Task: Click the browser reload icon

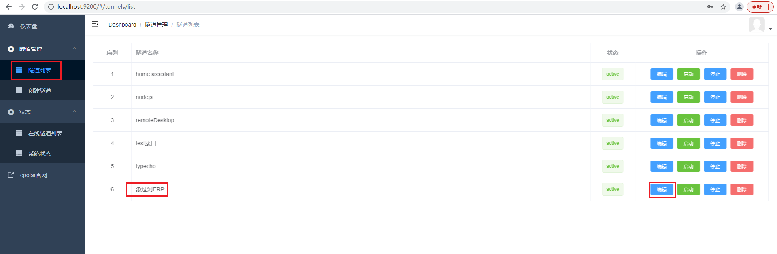Action: click(x=35, y=7)
